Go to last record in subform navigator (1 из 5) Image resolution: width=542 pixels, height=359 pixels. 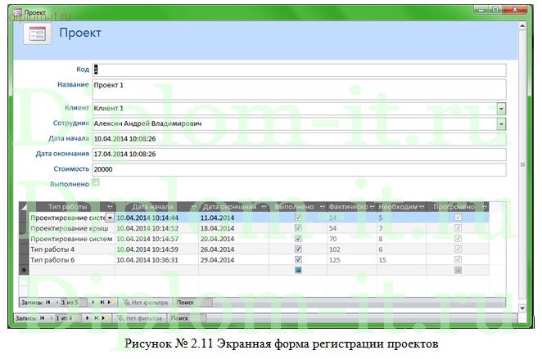[102, 303]
